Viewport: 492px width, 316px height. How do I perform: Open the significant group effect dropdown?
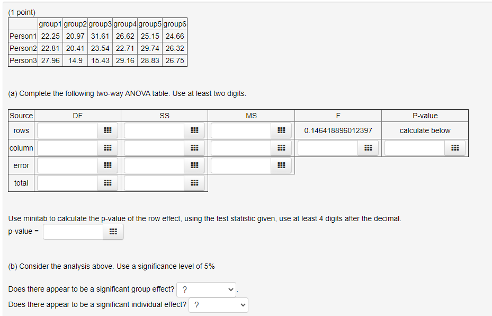[x=207, y=289]
